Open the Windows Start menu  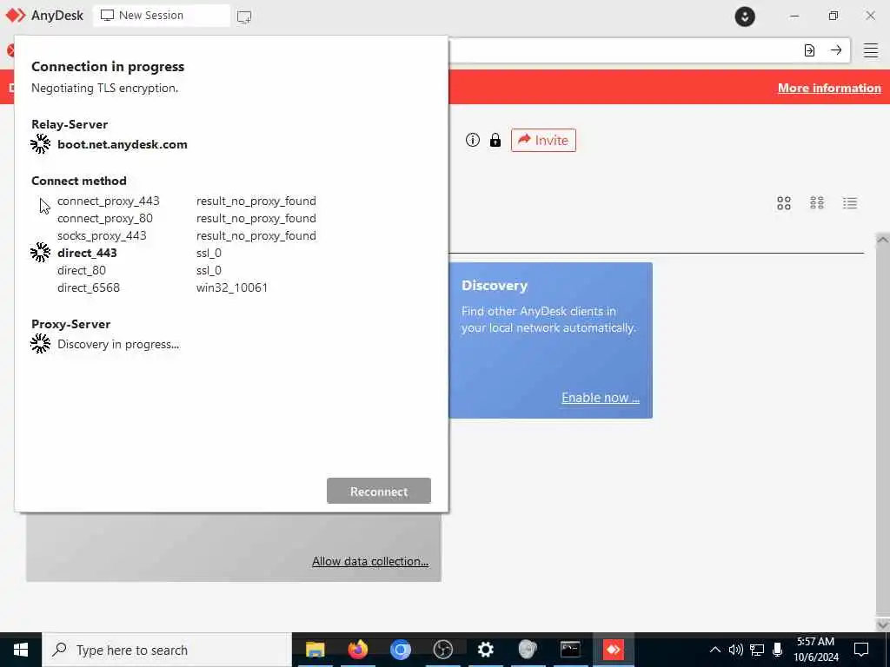click(21, 650)
